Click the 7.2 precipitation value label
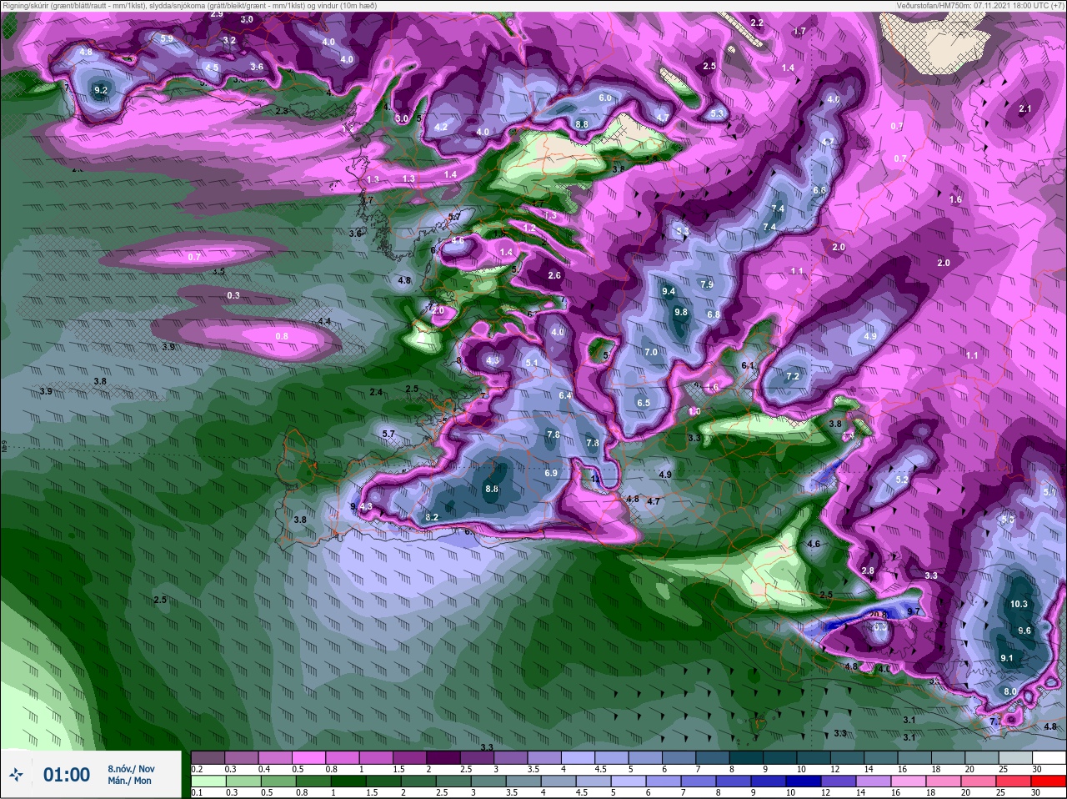Image resolution: width=1067 pixels, height=799 pixels. pyautogui.click(x=793, y=376)
